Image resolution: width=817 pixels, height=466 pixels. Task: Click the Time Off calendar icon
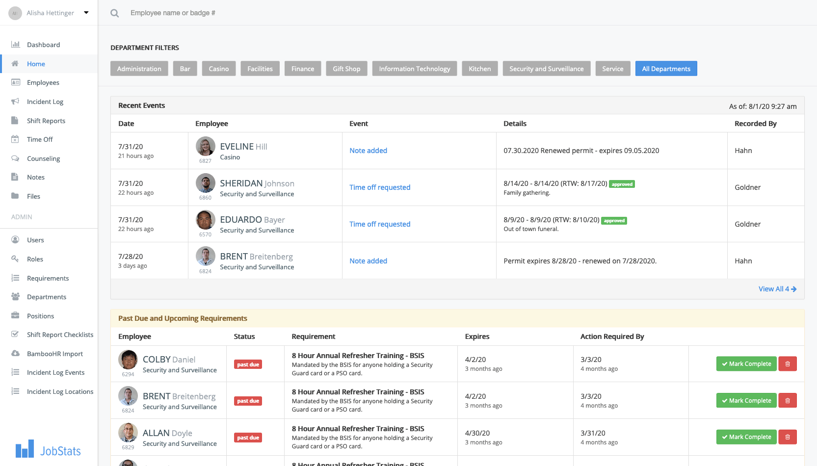tap(15, 139)
